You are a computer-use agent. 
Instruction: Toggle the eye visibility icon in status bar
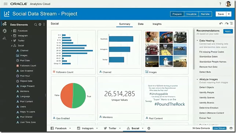(x=231, y=128)
